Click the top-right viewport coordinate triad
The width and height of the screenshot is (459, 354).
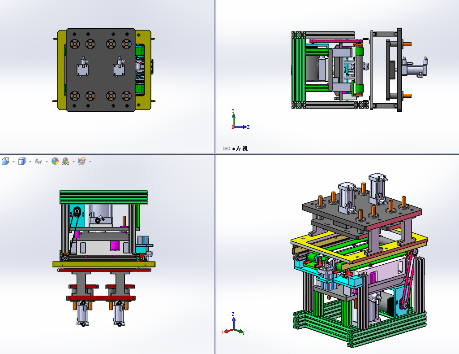click(x=240, y=119)
